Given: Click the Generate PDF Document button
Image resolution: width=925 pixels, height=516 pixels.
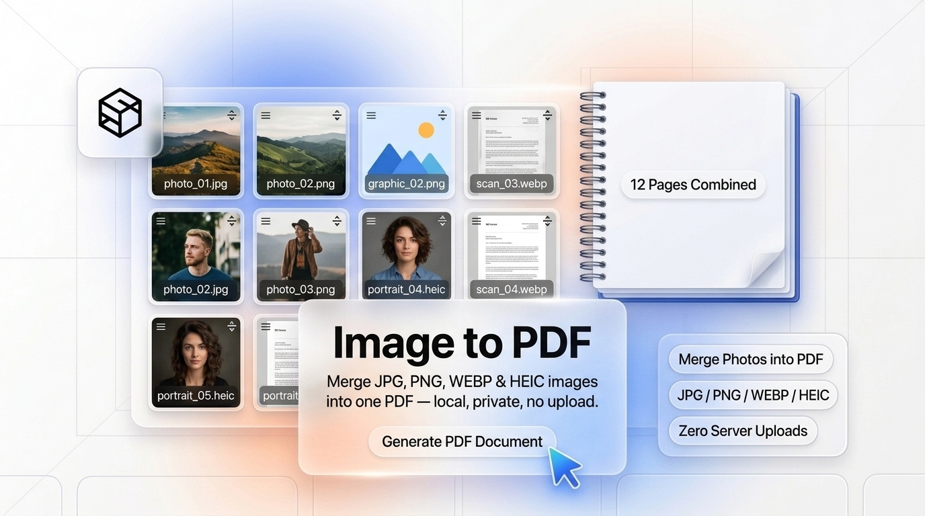Looking at the screenshot, I should (462, 441).
